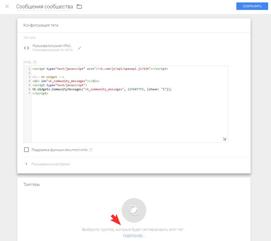
Task: Click the folder icon next to the tag name
Action: pyautogui.click(x=79, y=6)
